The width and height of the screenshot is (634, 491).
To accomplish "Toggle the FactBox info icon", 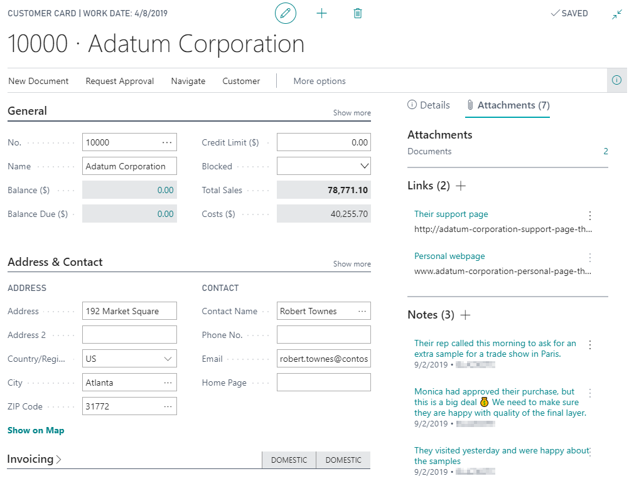I will [x=616, y=80].
